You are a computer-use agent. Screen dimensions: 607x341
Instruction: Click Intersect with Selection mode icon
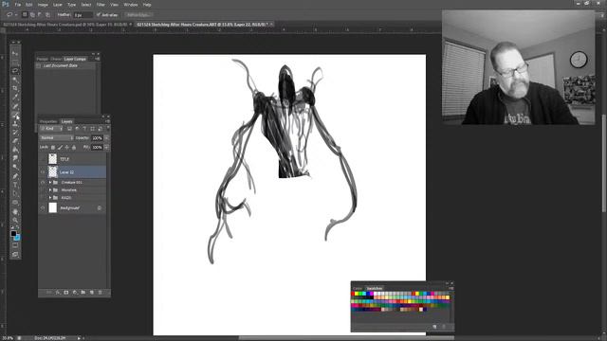tap(47, 15)
